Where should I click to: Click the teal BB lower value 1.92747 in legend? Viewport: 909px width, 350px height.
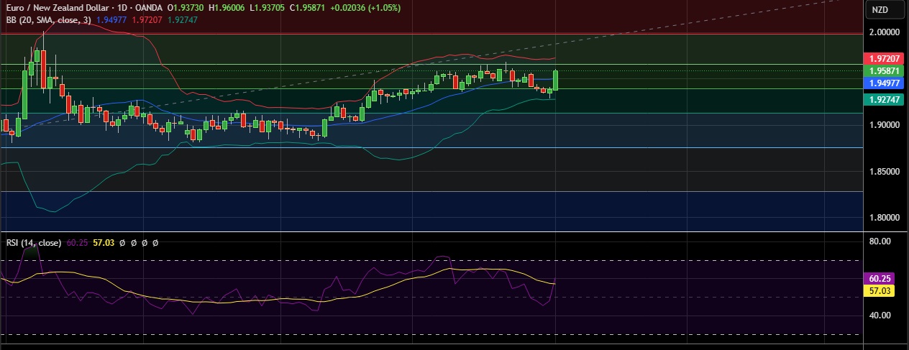[182, 19]
